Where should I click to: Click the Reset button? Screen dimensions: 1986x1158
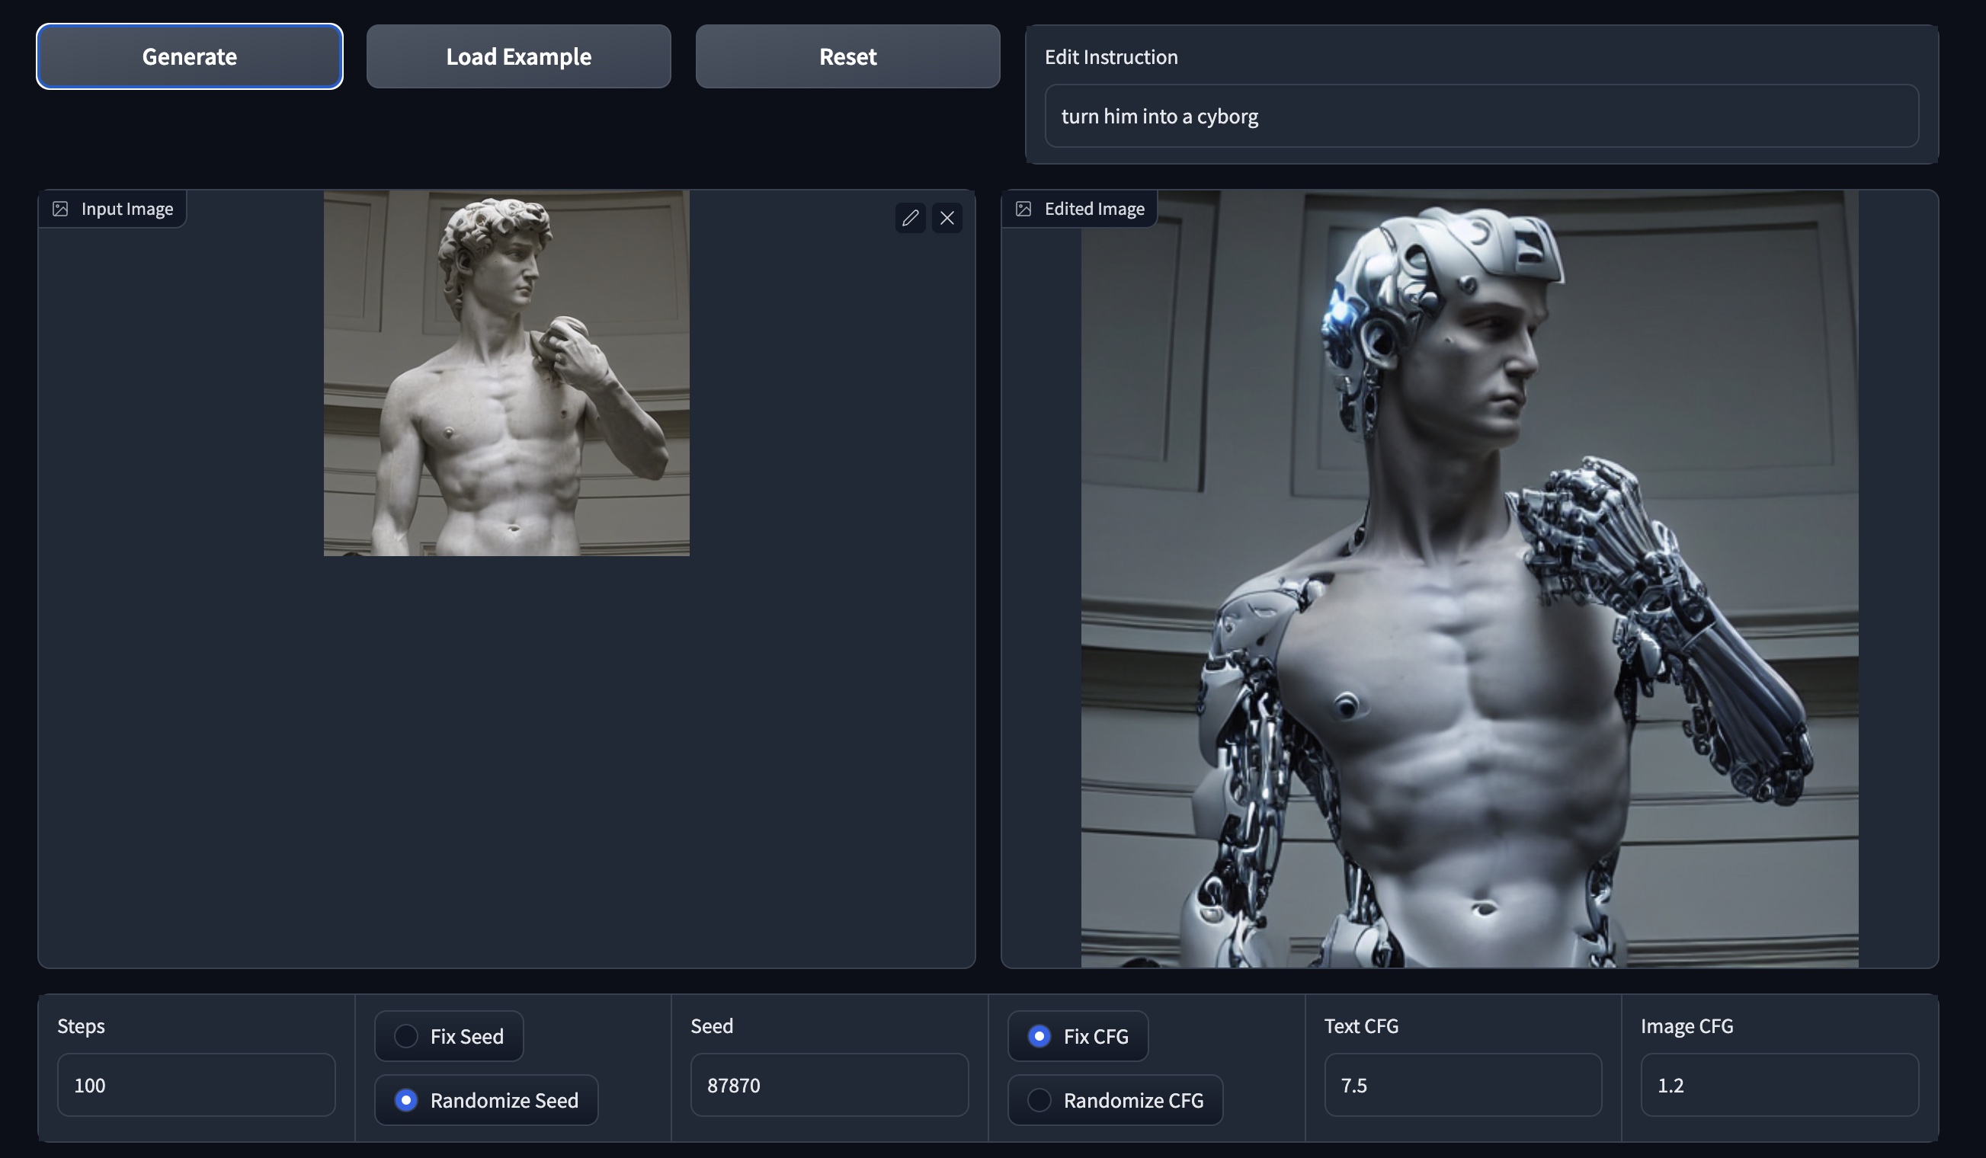847,55
